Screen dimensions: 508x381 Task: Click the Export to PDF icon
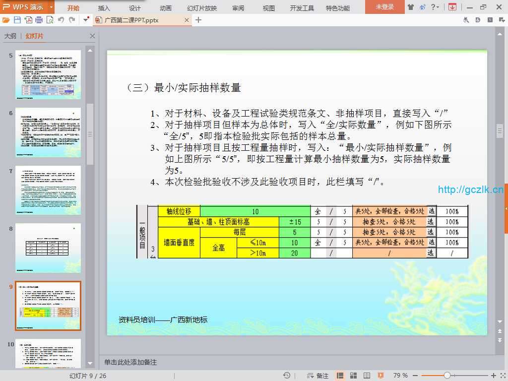(x=28, y=20)
